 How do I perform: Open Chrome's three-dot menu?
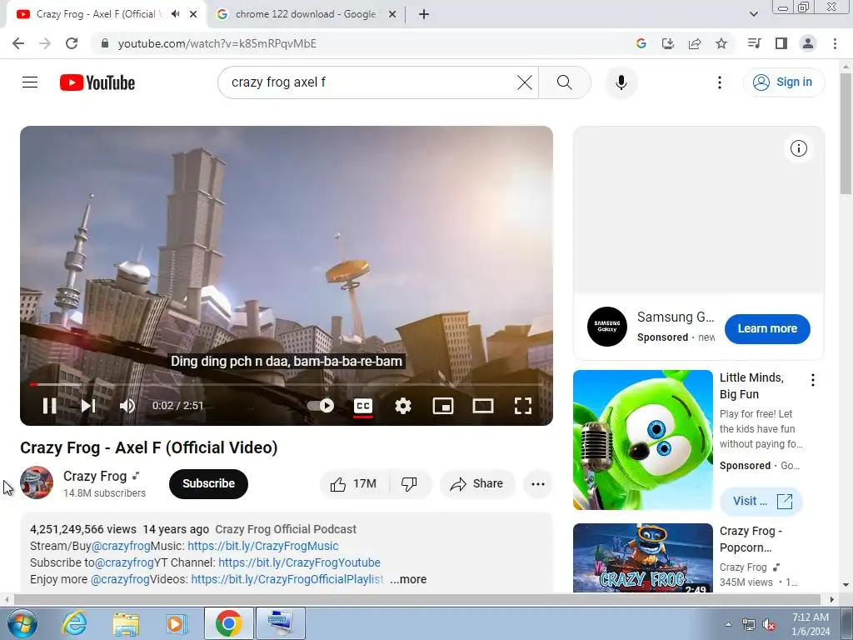[x=835, y=43]
